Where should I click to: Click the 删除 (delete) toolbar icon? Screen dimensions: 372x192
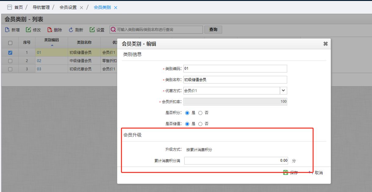(50, 30)
